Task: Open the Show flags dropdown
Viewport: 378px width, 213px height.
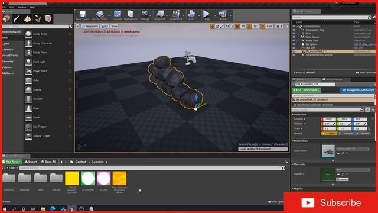Action: click(114, 26)
